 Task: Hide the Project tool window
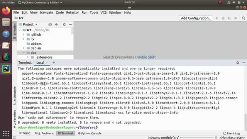pos(70,24)
